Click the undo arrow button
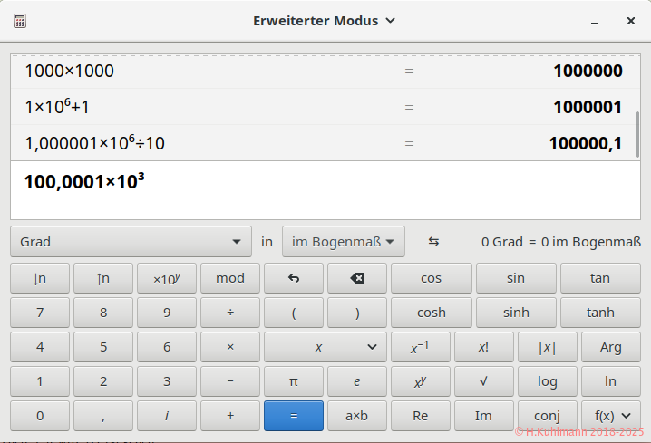Screen dimensions: 651x443 294,278
